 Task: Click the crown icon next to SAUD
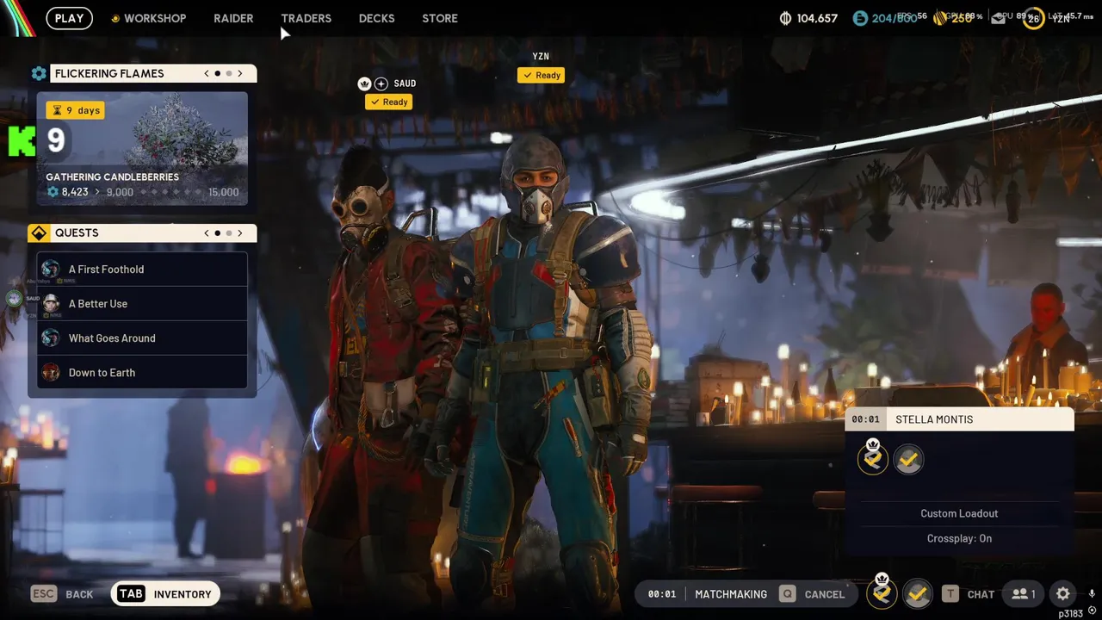[x=364, y=84]
